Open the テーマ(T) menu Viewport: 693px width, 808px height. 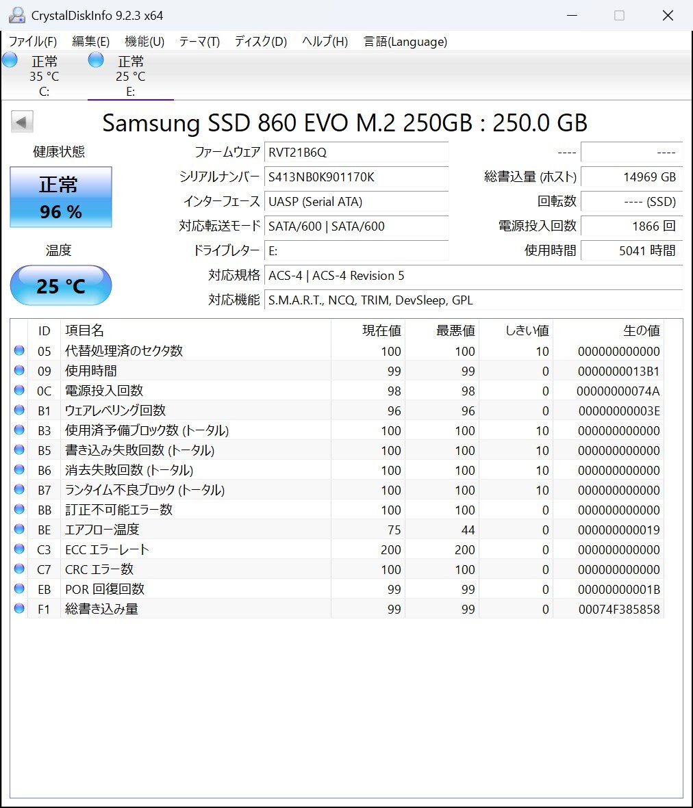(x=199, y=42)
